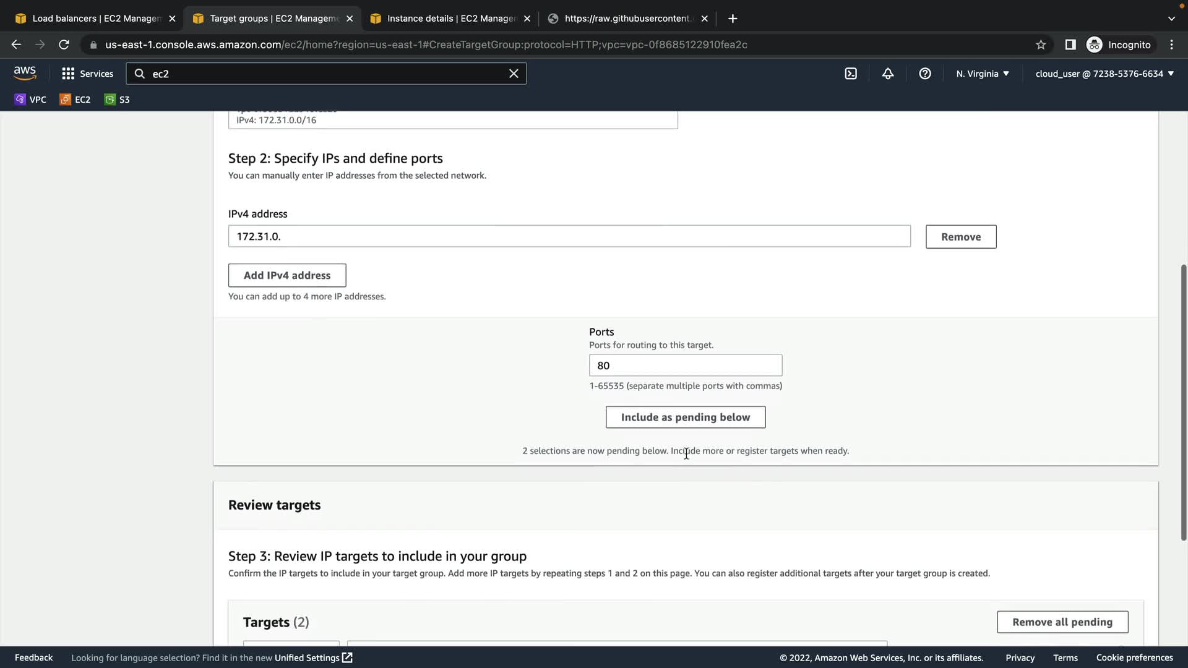This screenshot has width=1188, height=668.
Task: Open the notifications bell
Action: [888, 74]
